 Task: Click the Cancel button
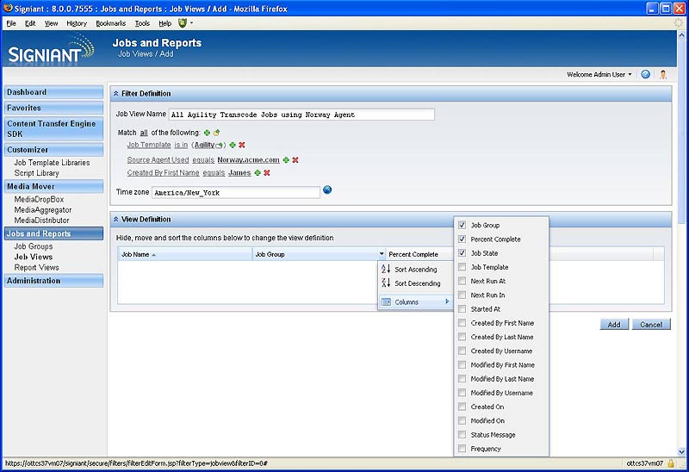click(651, 325)
